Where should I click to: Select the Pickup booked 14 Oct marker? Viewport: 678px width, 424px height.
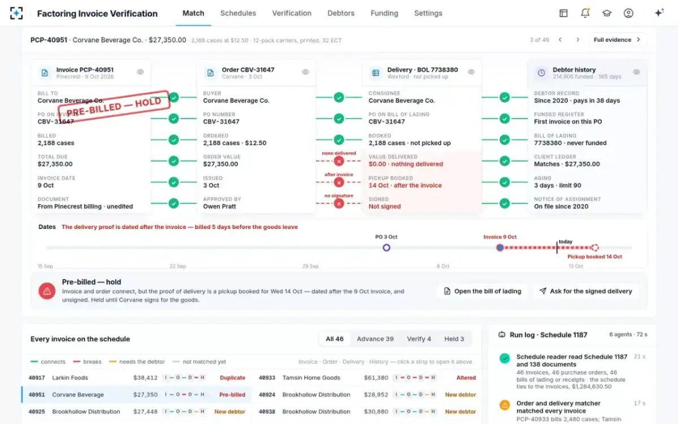point(594,248)
